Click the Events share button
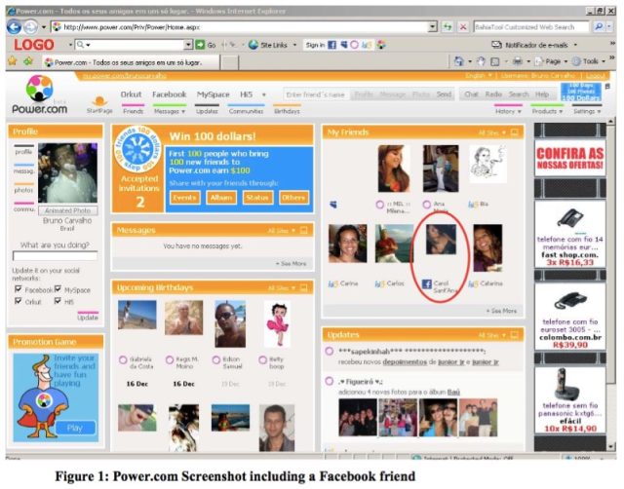624x489 pixels. coord(184,198)
